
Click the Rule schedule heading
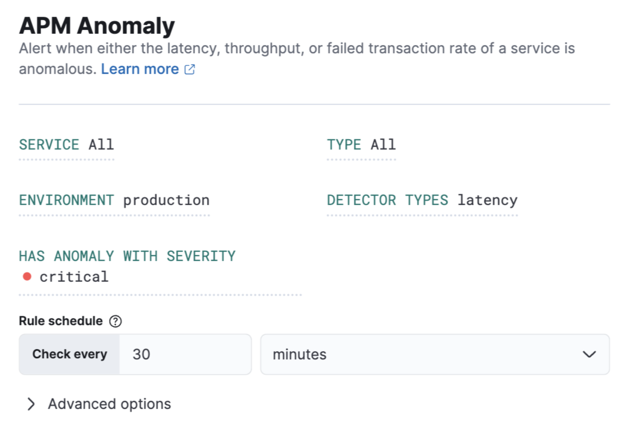click(60, 321)
